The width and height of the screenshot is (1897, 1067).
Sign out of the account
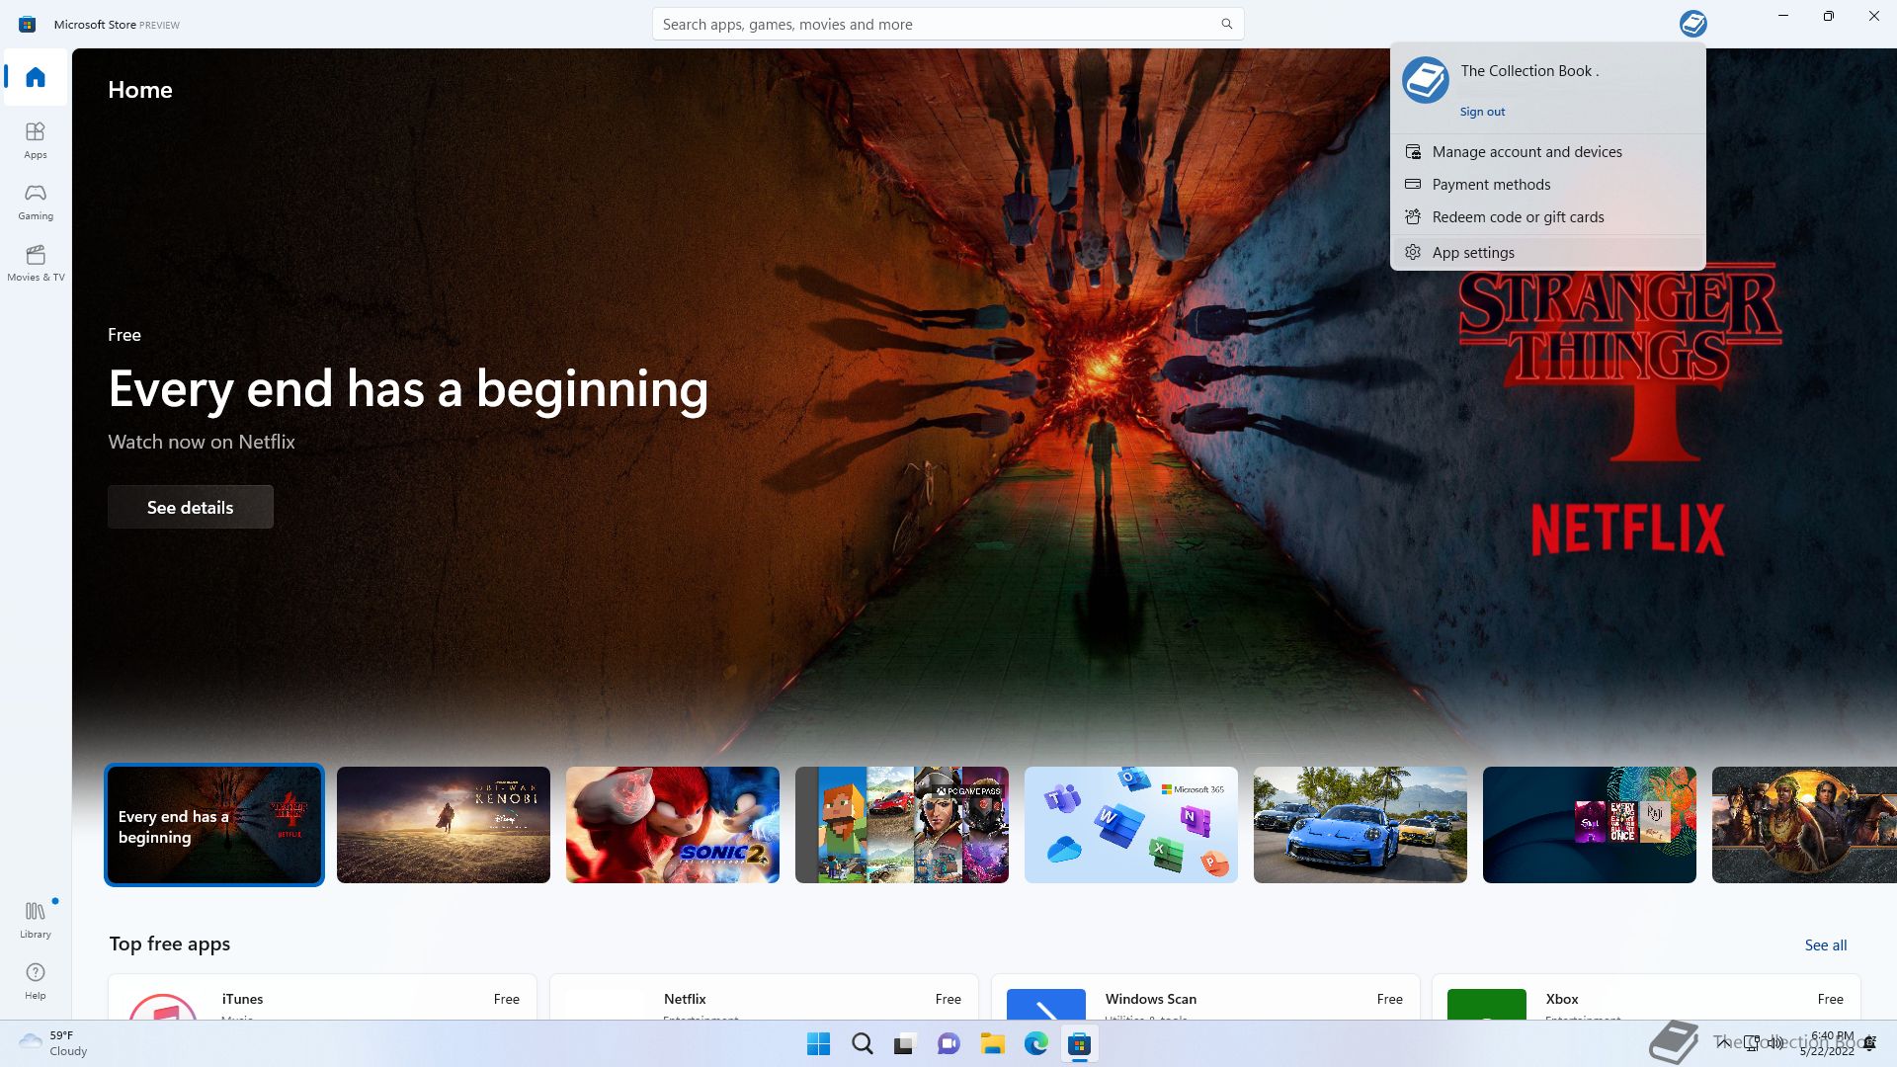tap(1482, 112)
